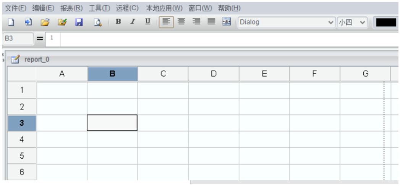This screenshot has height=191, width=400.
Task: Open the print preview magnifier icon
Action: pyautogui.click(x=98, y=22)
